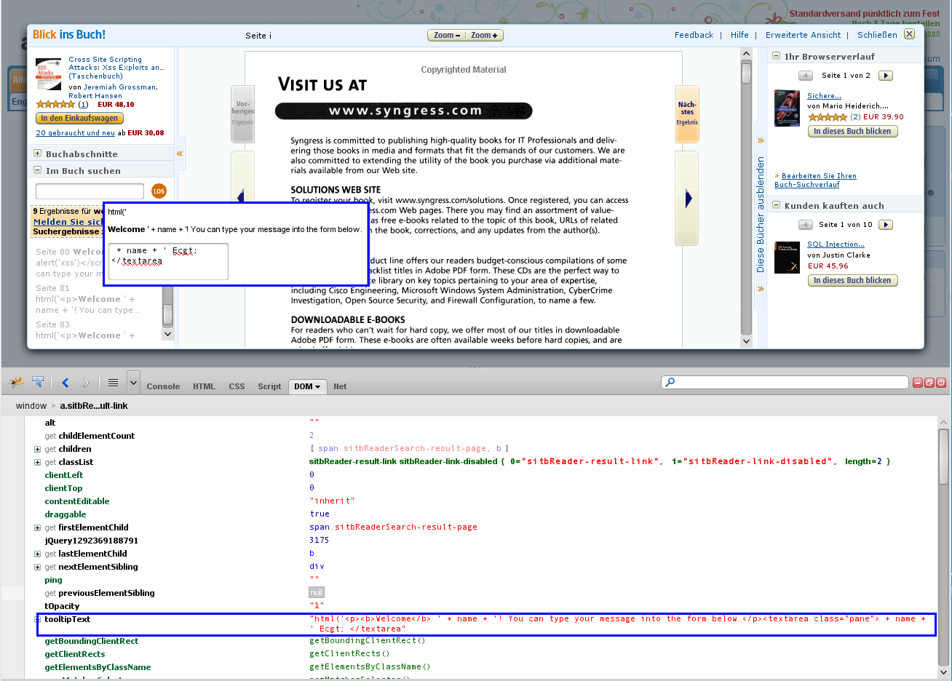
Task: Click the jQuery1292369188791 property
Action: tap(91, 541)
